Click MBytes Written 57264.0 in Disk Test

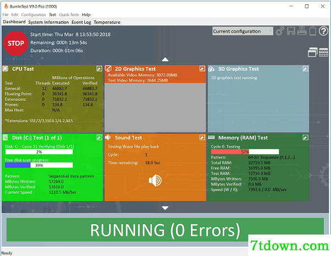click(x=56, y=182)
